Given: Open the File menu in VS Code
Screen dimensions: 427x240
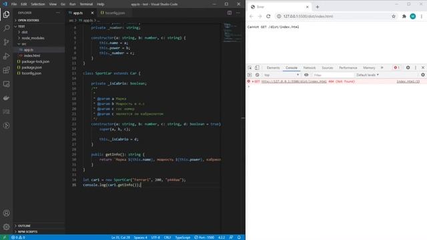Looking at the screenshot, I should pos(14,4).
